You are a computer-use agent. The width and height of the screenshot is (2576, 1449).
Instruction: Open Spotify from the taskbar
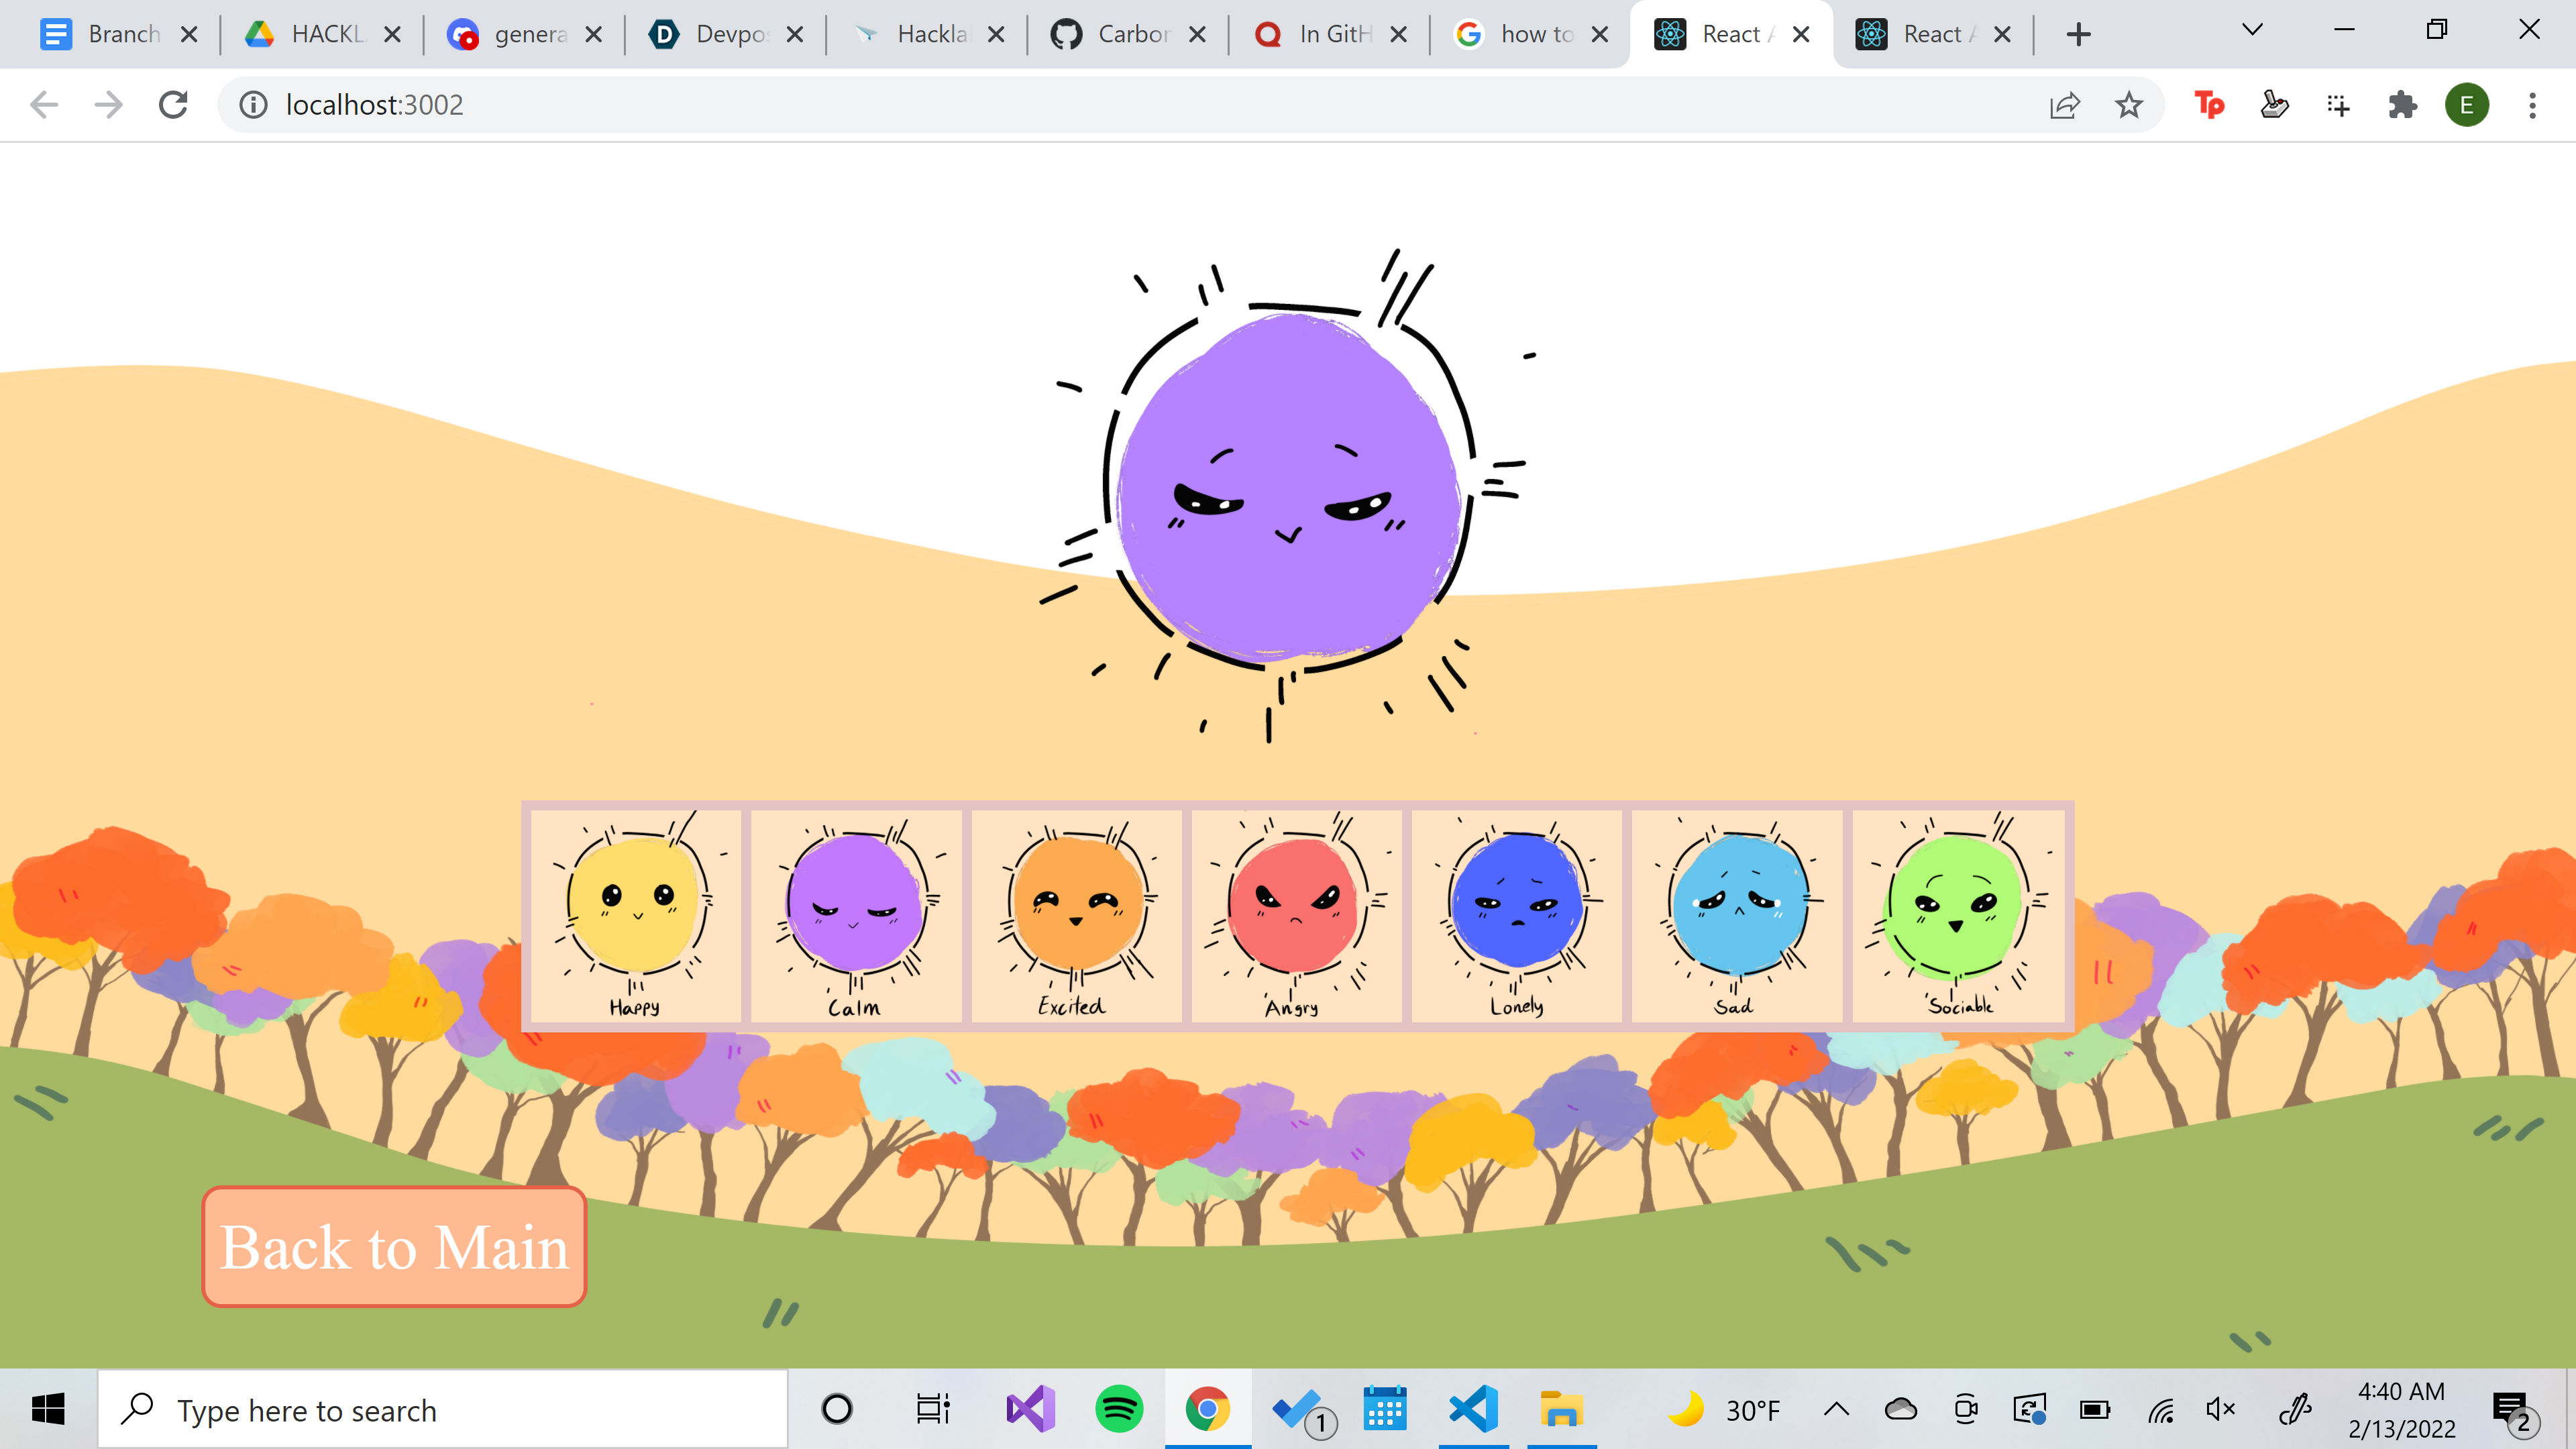pyautogui.click(x=1118, y=1410)
